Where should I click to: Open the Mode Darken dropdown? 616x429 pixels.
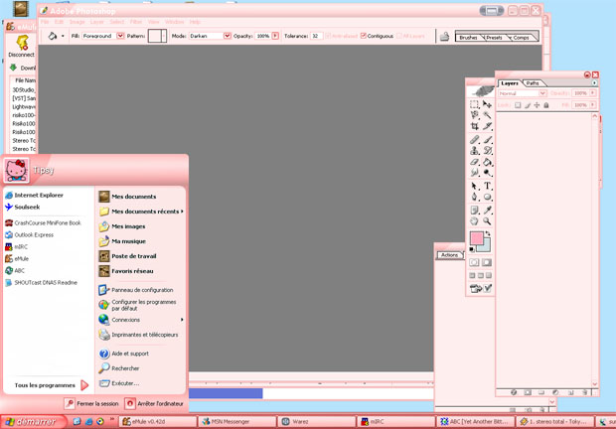click(x=228, y=36)
